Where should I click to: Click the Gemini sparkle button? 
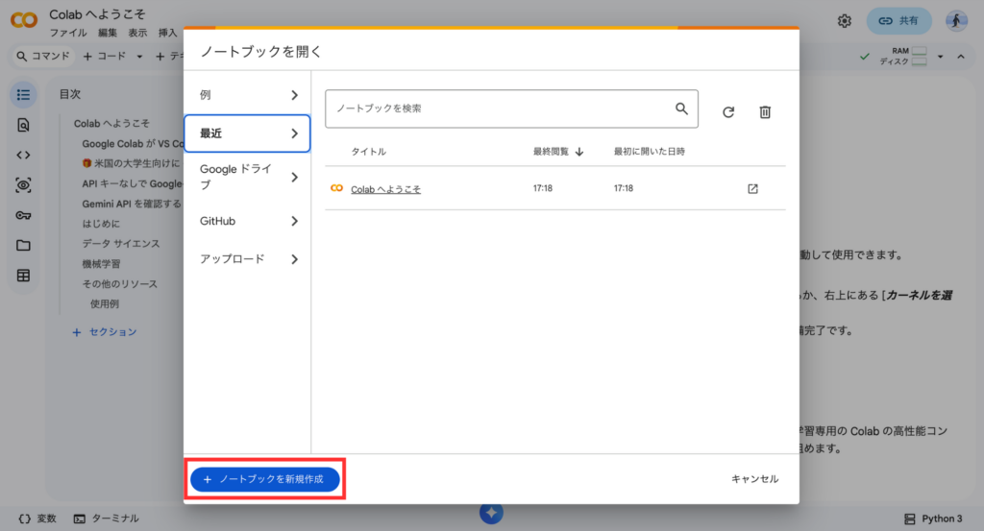pyautogui.click(x=491, y=513)
